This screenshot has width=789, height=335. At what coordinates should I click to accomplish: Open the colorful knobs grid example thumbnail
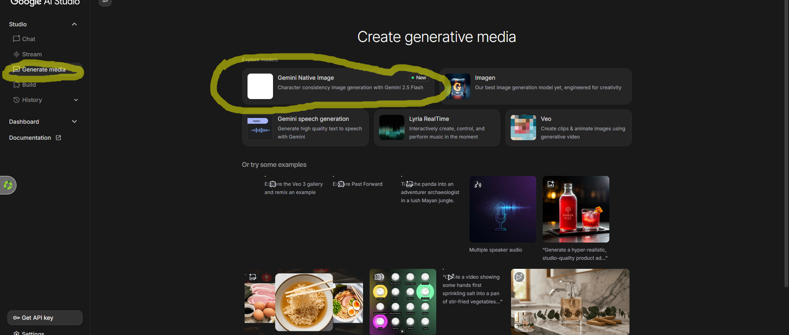(x=403, y=302)
